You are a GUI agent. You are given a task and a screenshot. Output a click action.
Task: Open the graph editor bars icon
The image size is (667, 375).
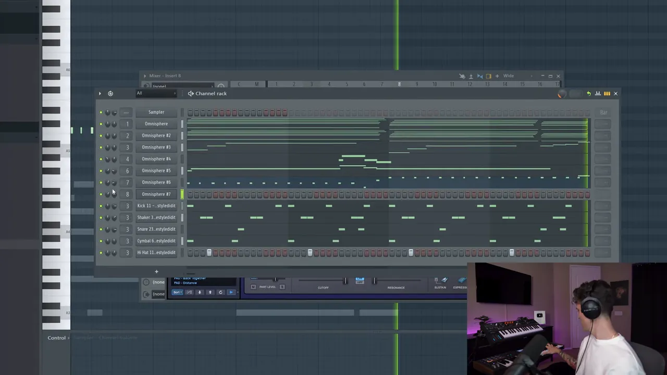tap(598, 94)
